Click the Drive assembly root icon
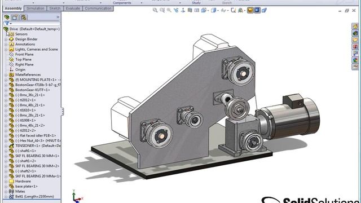Image resolution: width=361 pixels, height=203 pixels. tap(6, 29)
